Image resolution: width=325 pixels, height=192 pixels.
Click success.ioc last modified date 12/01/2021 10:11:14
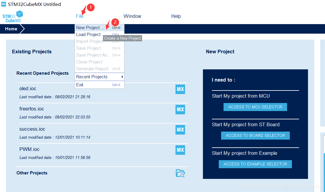pos(55,137)
